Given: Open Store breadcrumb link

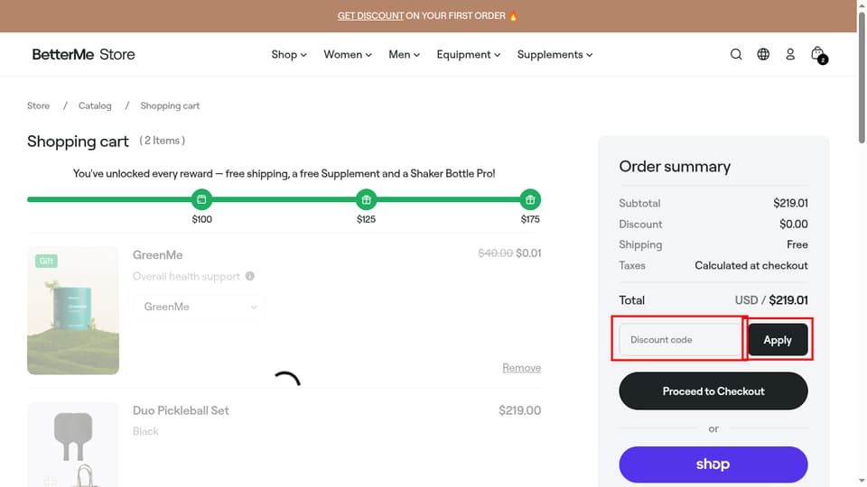Looking at the screenshot, I should pos(38,106).
